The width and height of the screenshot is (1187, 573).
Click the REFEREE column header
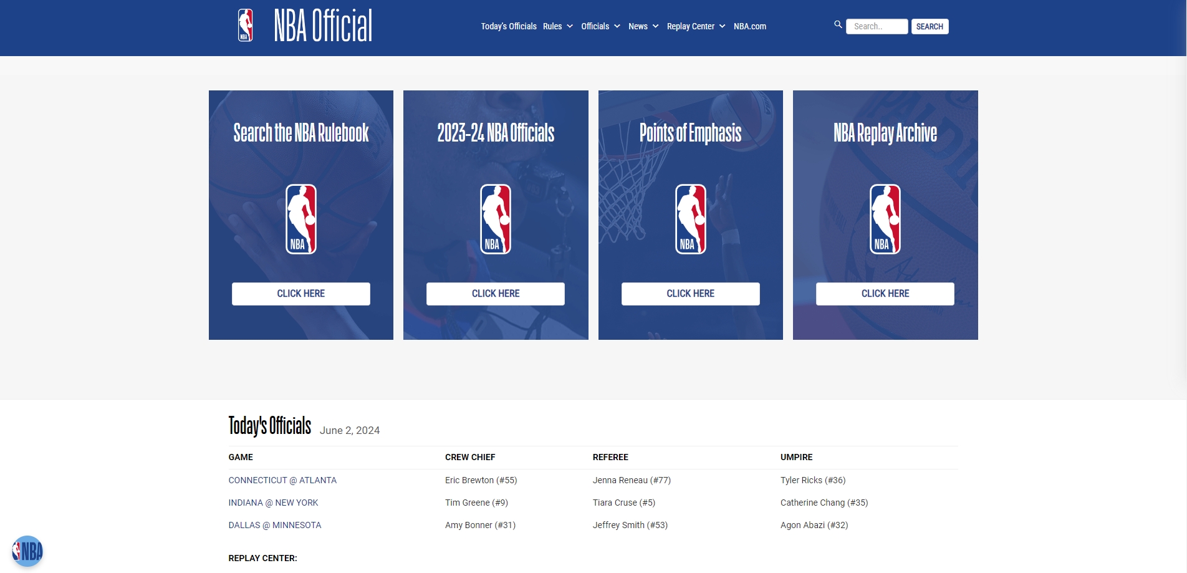point(610,457)
